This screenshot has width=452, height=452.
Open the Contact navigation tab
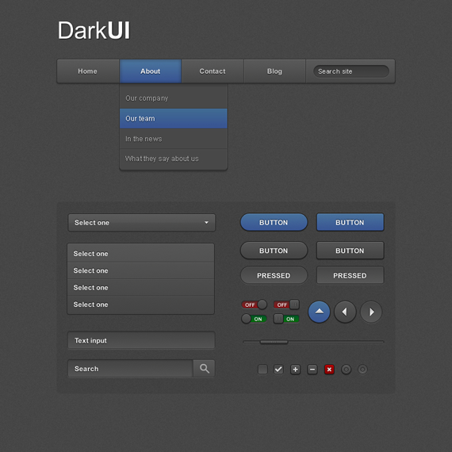pos(213,71)
